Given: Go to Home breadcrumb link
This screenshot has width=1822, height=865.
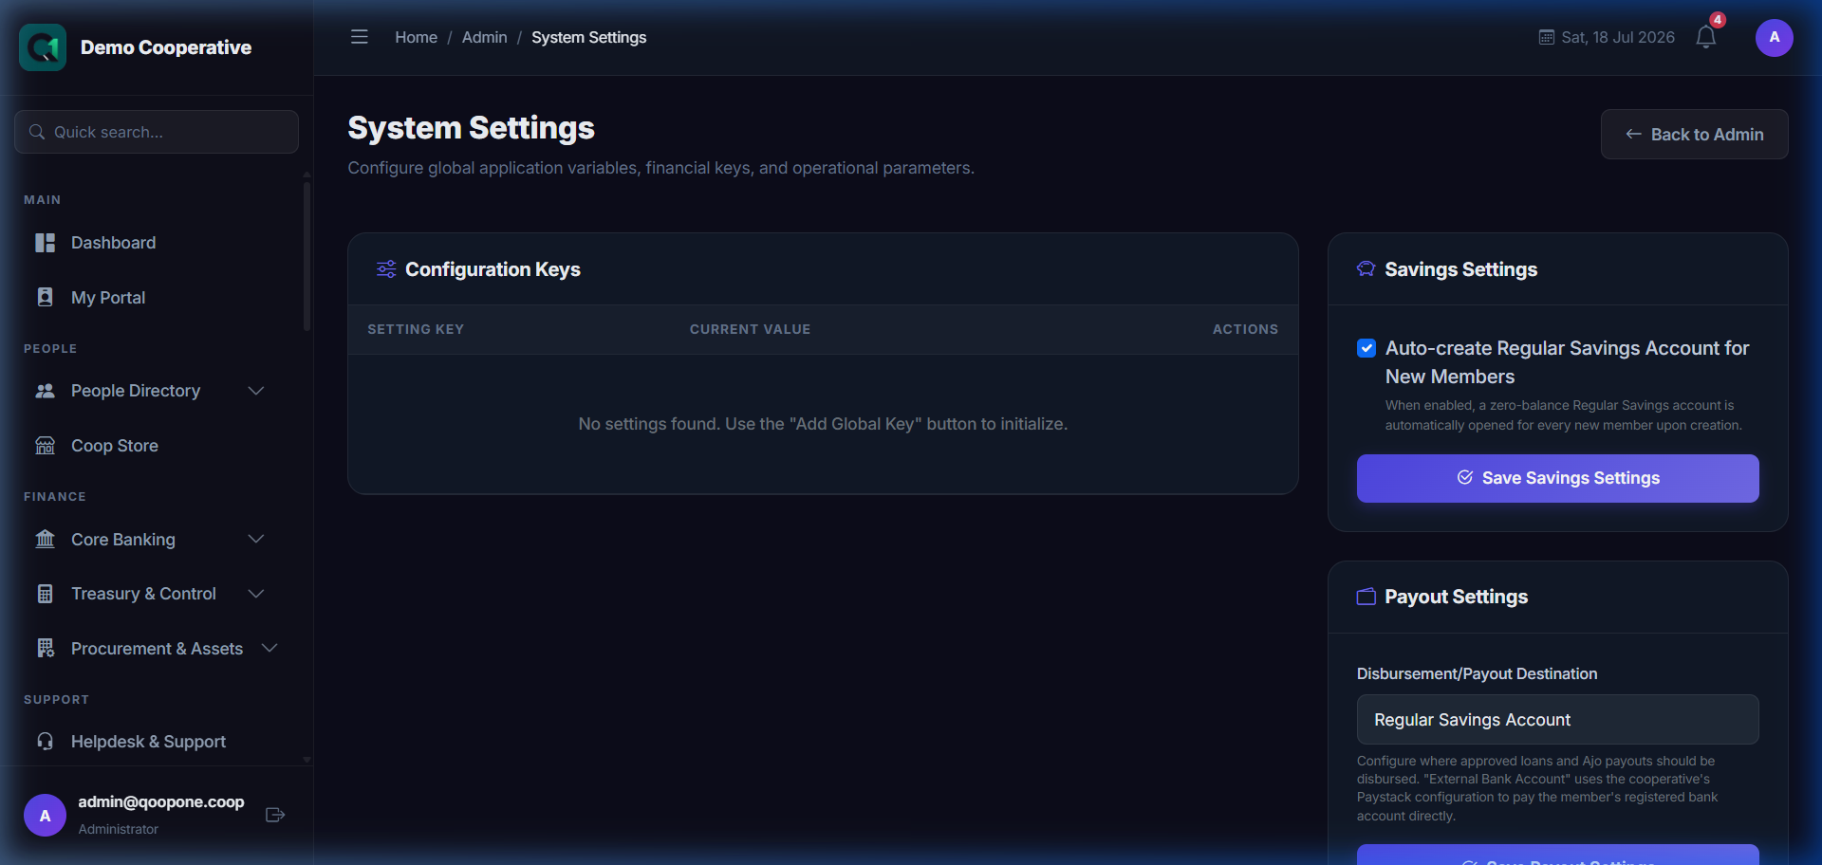Looking at the screenshot, I should pyautogui.click(x=416, y=37).
